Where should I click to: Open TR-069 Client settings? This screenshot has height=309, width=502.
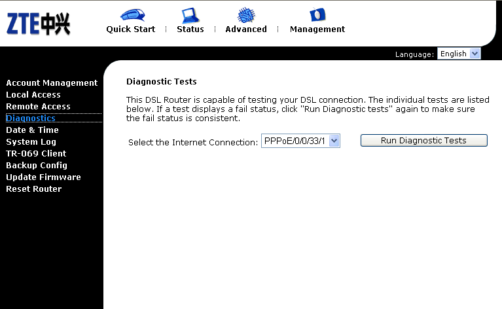click(36, 154)
